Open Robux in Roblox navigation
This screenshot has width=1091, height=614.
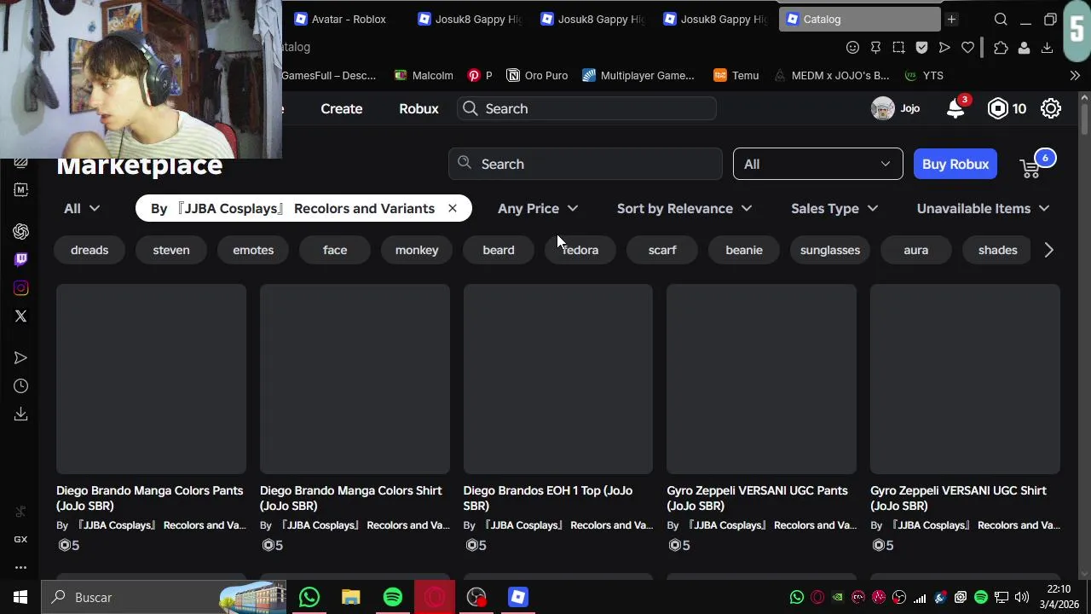(x=419, y=108)
